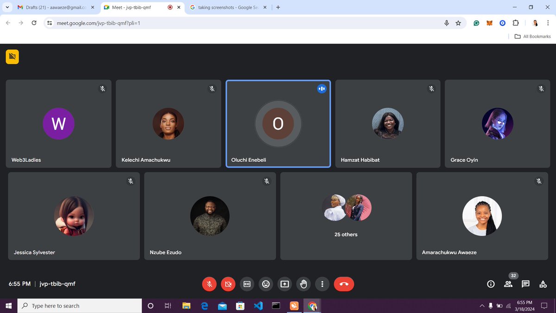Open the Chrome profile avatar
556x313 pixels.
coord(535,23)
